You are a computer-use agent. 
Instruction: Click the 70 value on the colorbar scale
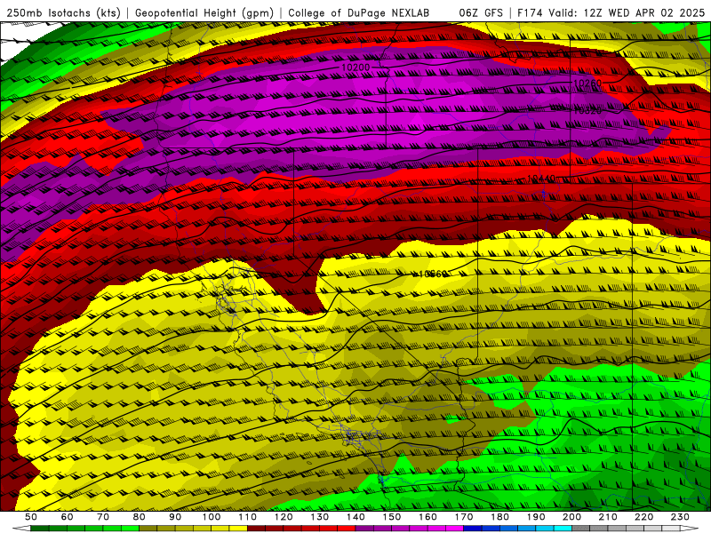click(103, 517)
